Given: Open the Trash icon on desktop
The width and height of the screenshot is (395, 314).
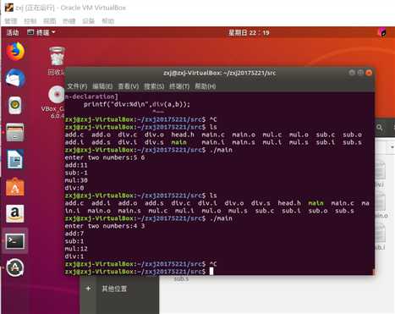Looking at the screenshot, I should (57, 57).
